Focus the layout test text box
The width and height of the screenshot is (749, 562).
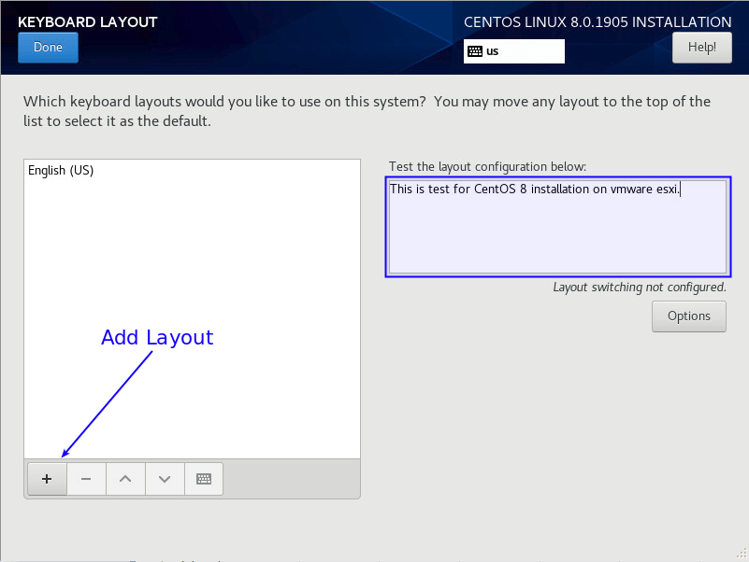pyautogui.click(x=557, y=233)
